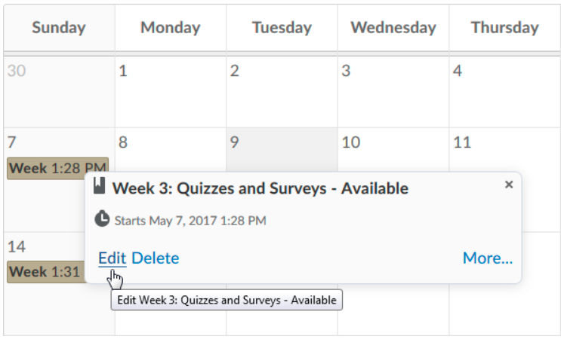
Task: Click the module bookmark icon beside the event title
Action: 100,187
